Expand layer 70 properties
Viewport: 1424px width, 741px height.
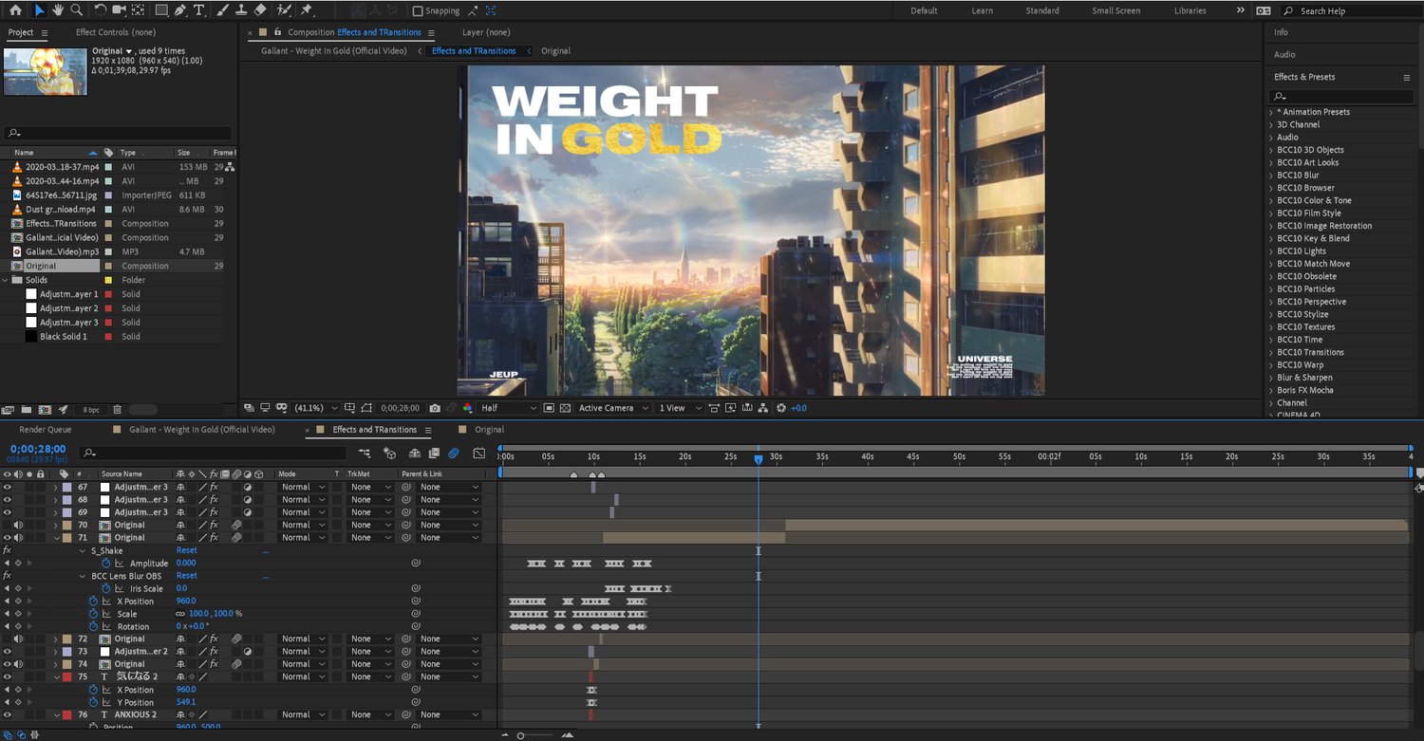tap(56, 525)
